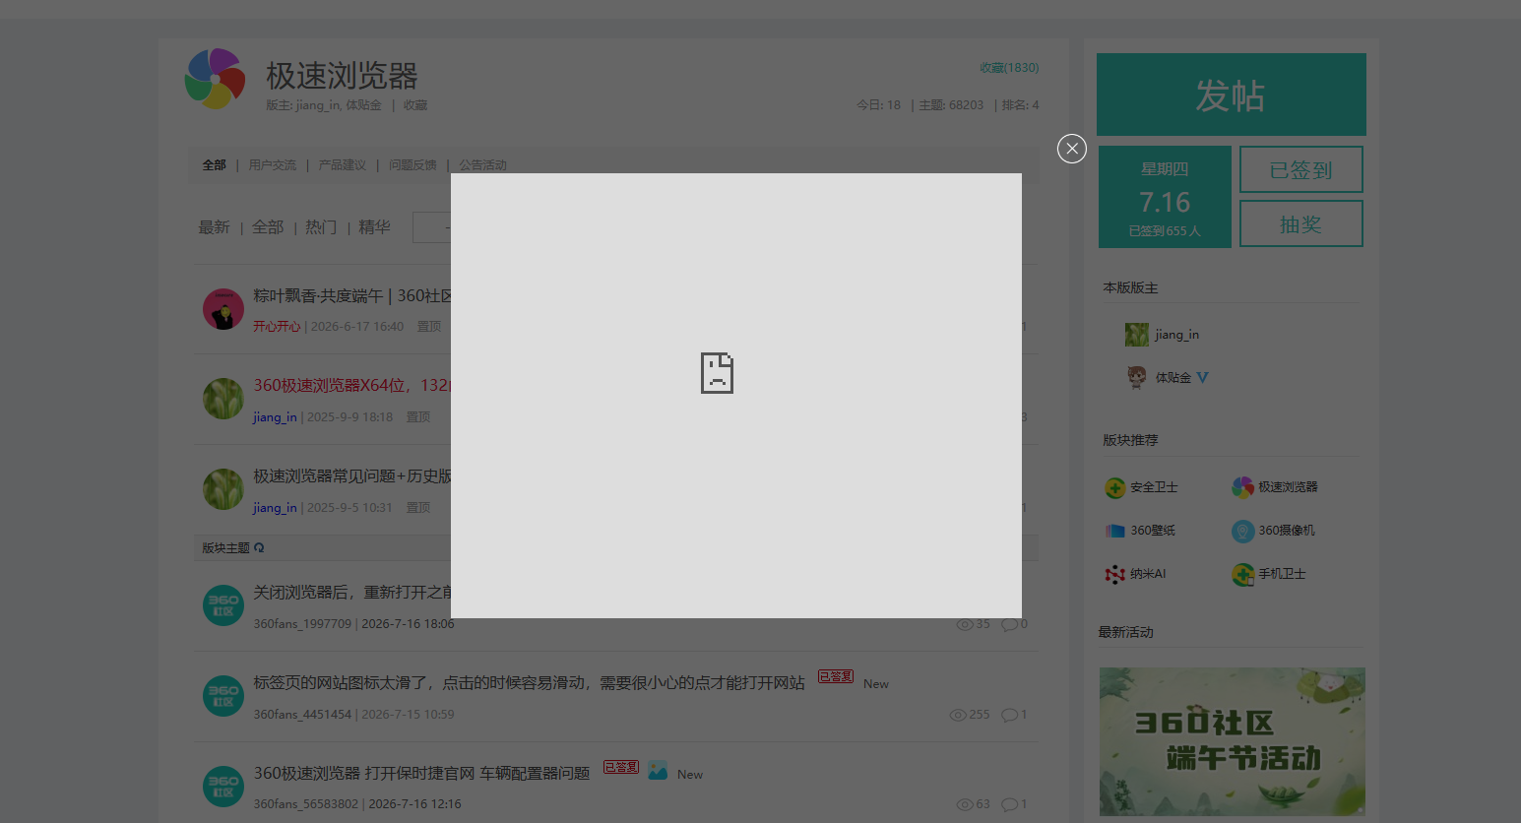
Task: Open the red 360极速浏览器X64位 thread
Action: (x=351, y=385)
